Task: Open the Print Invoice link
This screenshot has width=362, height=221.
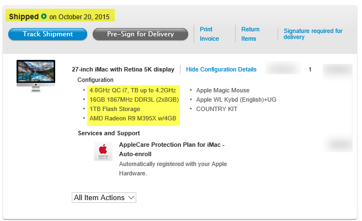Action: coord(209,34)
